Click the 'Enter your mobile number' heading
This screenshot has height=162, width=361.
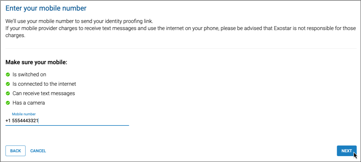tap(46, 8)
